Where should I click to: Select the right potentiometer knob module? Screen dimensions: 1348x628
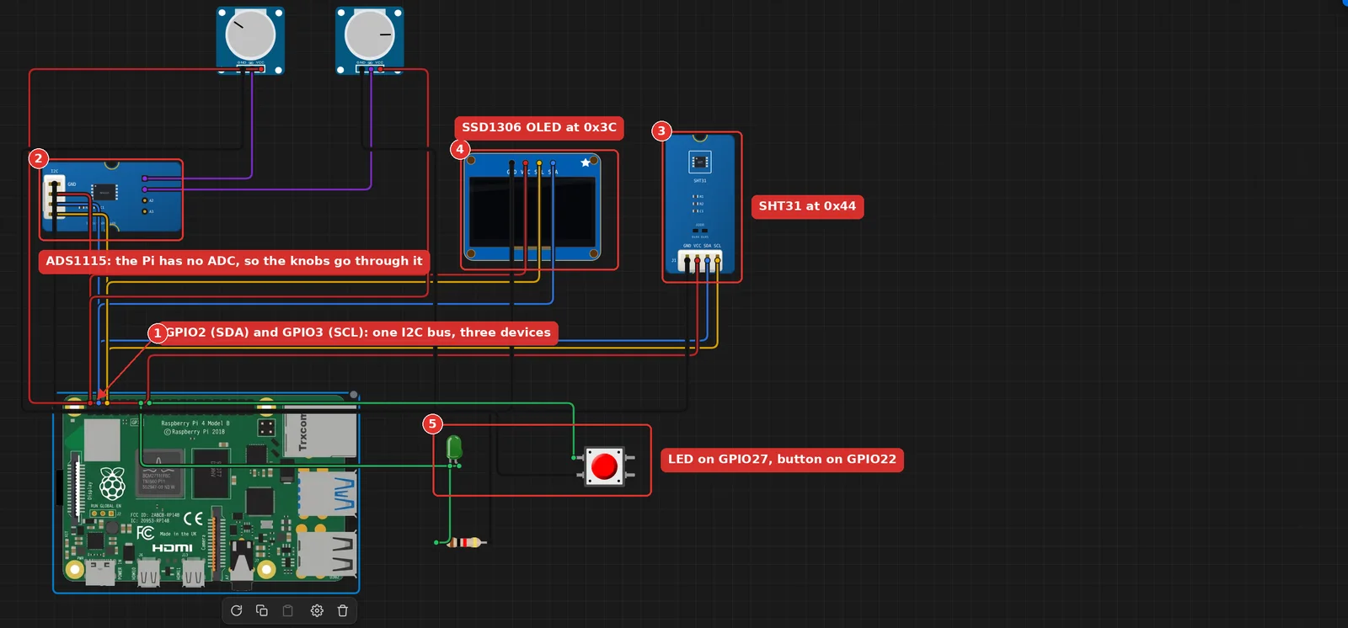(370, 40)
